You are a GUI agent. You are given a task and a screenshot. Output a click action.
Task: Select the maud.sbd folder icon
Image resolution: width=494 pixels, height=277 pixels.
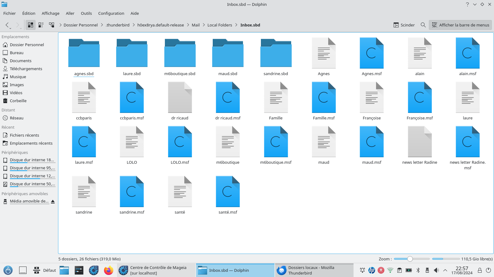pyautogui.click(x=228, y=53)
